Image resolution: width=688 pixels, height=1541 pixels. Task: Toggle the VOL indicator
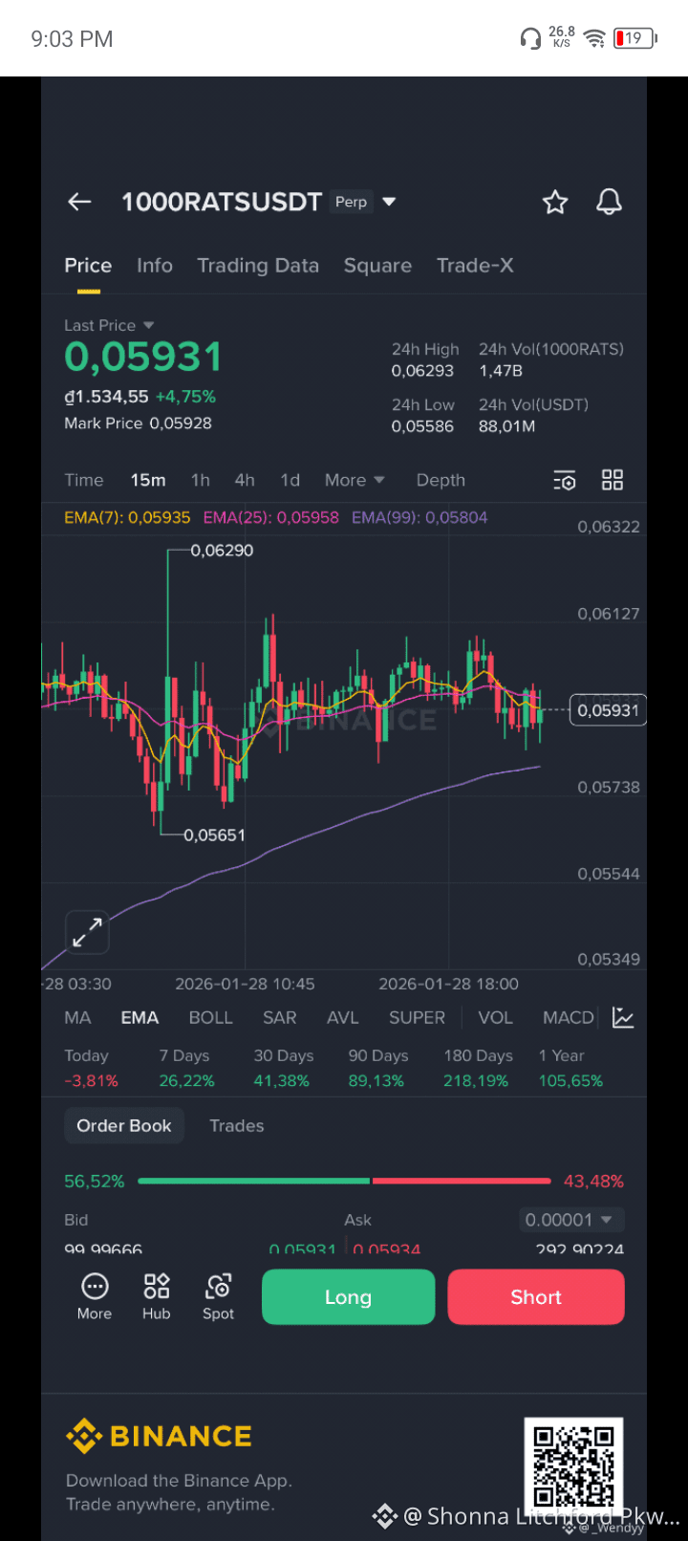point(495,1018)
